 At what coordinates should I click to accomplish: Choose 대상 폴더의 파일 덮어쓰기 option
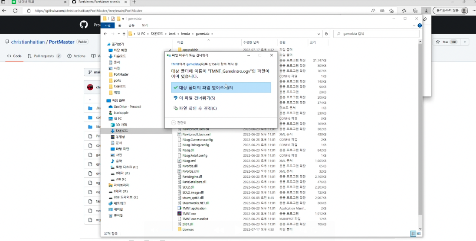click(x=221, y=87)
